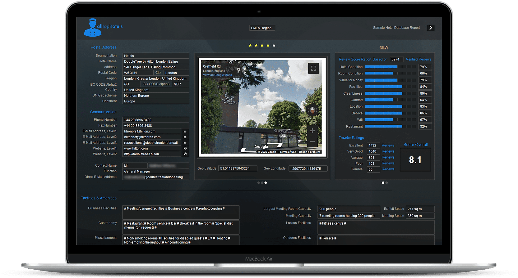Zoom out the street view with minus
Image resolution: width=518 pixels, height=278 pixels.
(x=312, y=142)
